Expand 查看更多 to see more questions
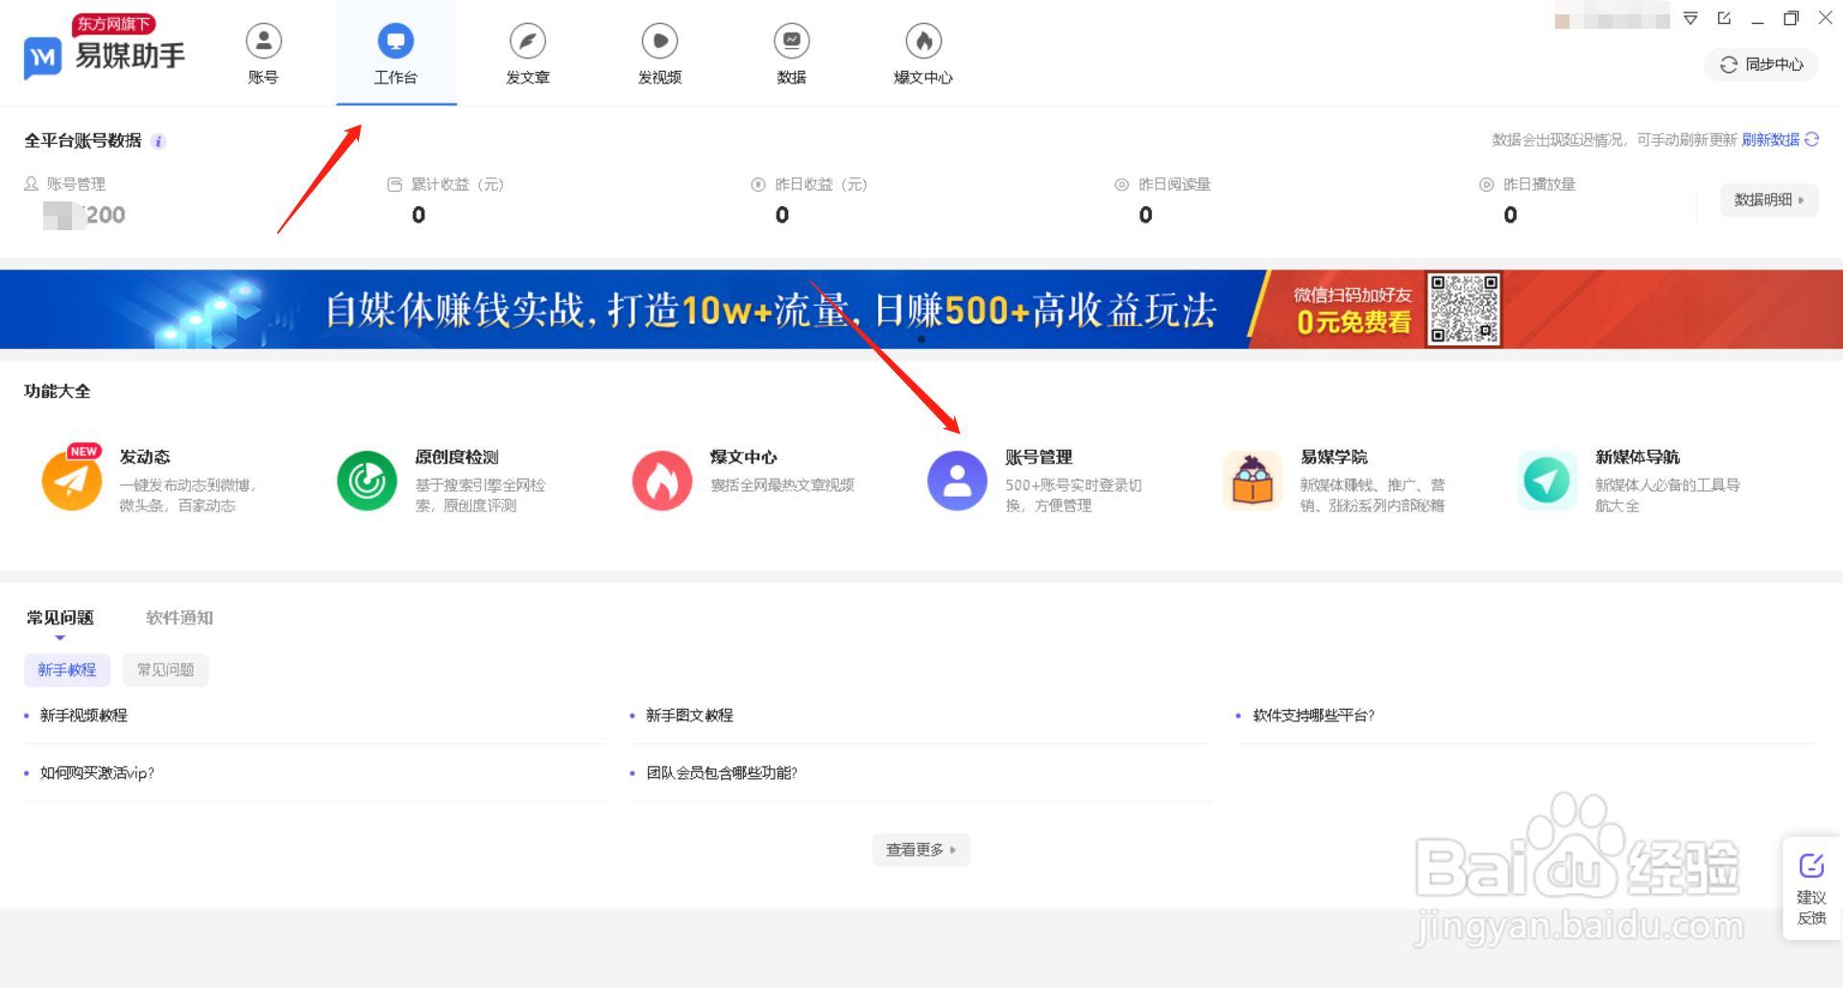1843x988 pixels. (921, 850)
